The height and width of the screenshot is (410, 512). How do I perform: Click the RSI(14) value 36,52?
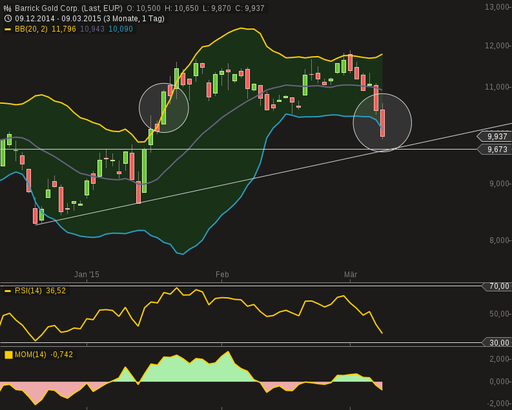tap(56, 291)
